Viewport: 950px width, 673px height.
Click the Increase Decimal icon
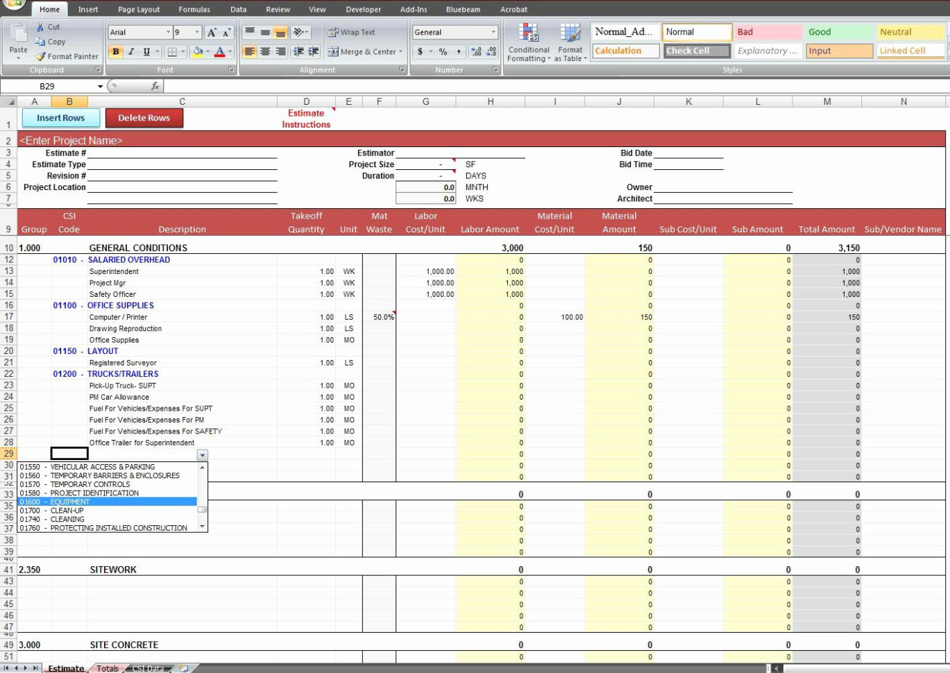477,51
